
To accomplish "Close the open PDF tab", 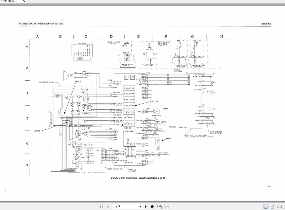I will pyautogui.click(x=24, y=1).
